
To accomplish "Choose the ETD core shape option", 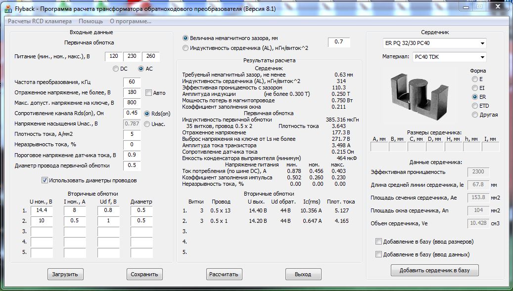I will pyautogui.click(x=475, y=106).
